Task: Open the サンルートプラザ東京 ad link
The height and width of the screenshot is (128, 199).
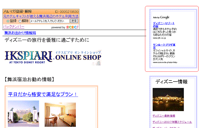Action: click(x=164, y=46)
